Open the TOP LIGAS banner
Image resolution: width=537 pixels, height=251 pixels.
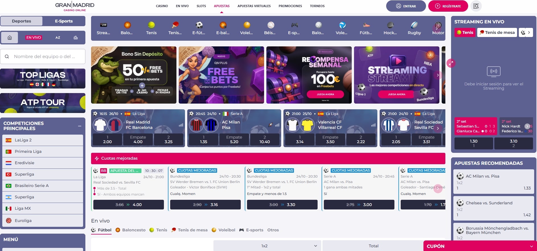click(x=43, y=78)
